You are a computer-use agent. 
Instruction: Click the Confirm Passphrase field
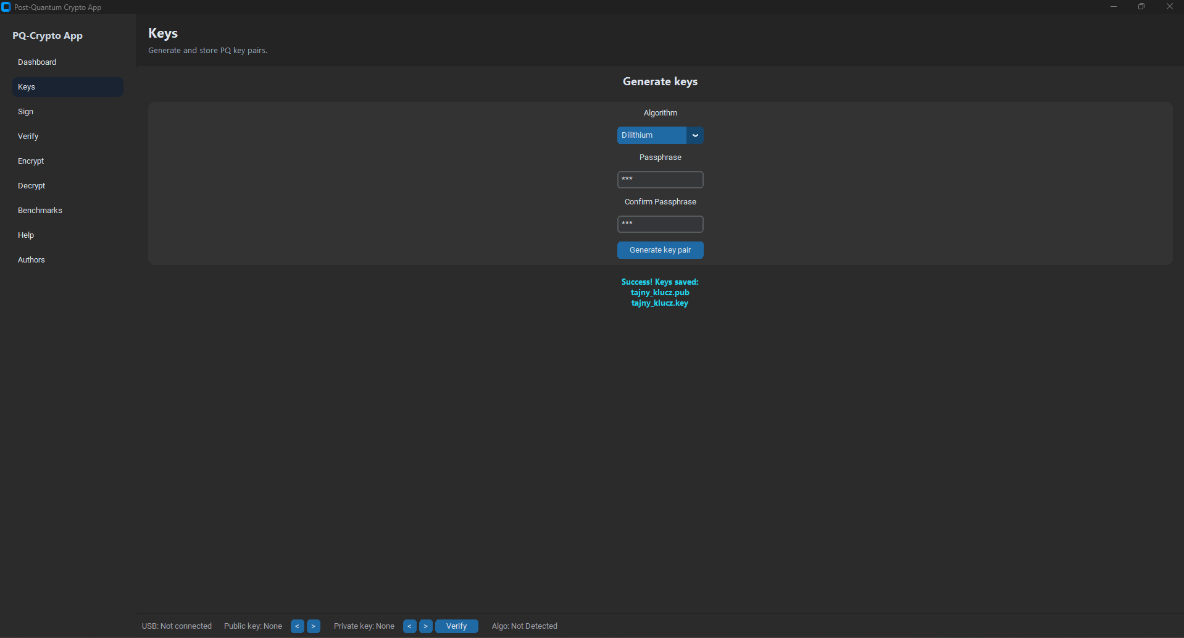[660, 224]
